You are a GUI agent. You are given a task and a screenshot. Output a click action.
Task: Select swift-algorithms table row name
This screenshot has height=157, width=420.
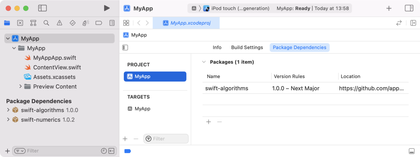(227, 88)
